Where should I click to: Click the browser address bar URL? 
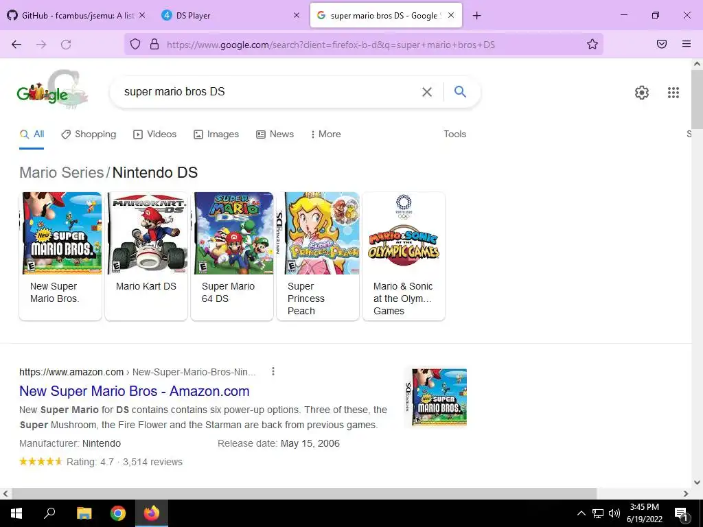(x=331, y=45)
